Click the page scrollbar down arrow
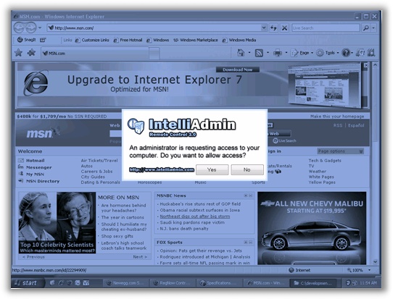Screen dimensions: 393x299 (375, 262)
